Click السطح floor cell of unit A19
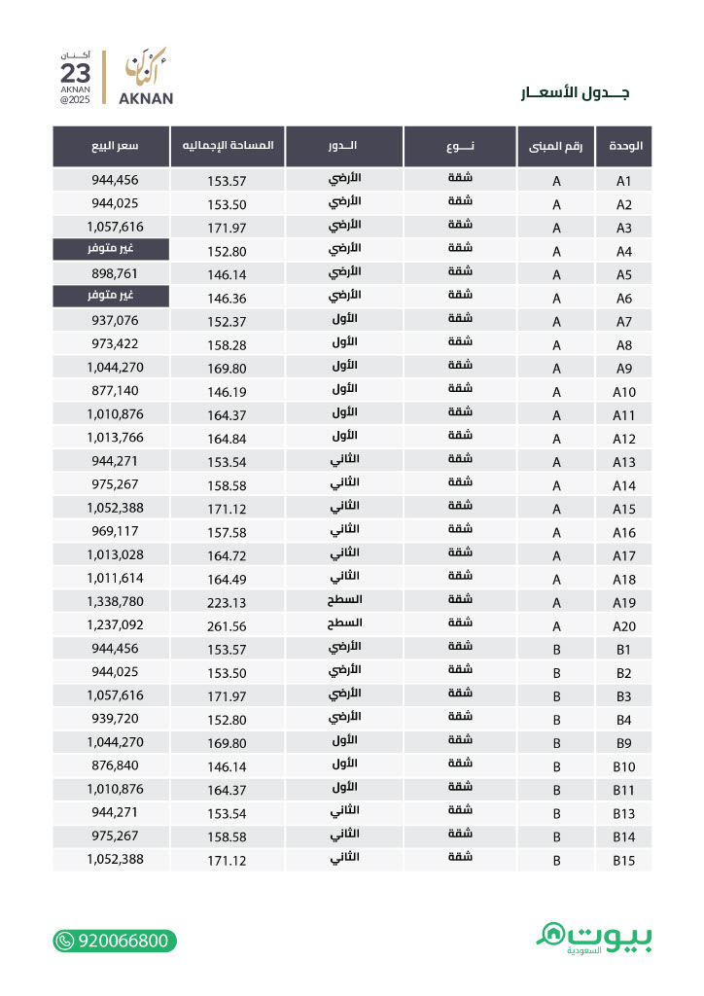This screenshot has height=996, width=704. click(x=344, y=600)
